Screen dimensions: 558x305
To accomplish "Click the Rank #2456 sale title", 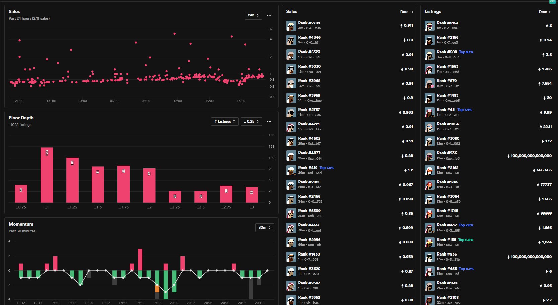I will (309, 196).
